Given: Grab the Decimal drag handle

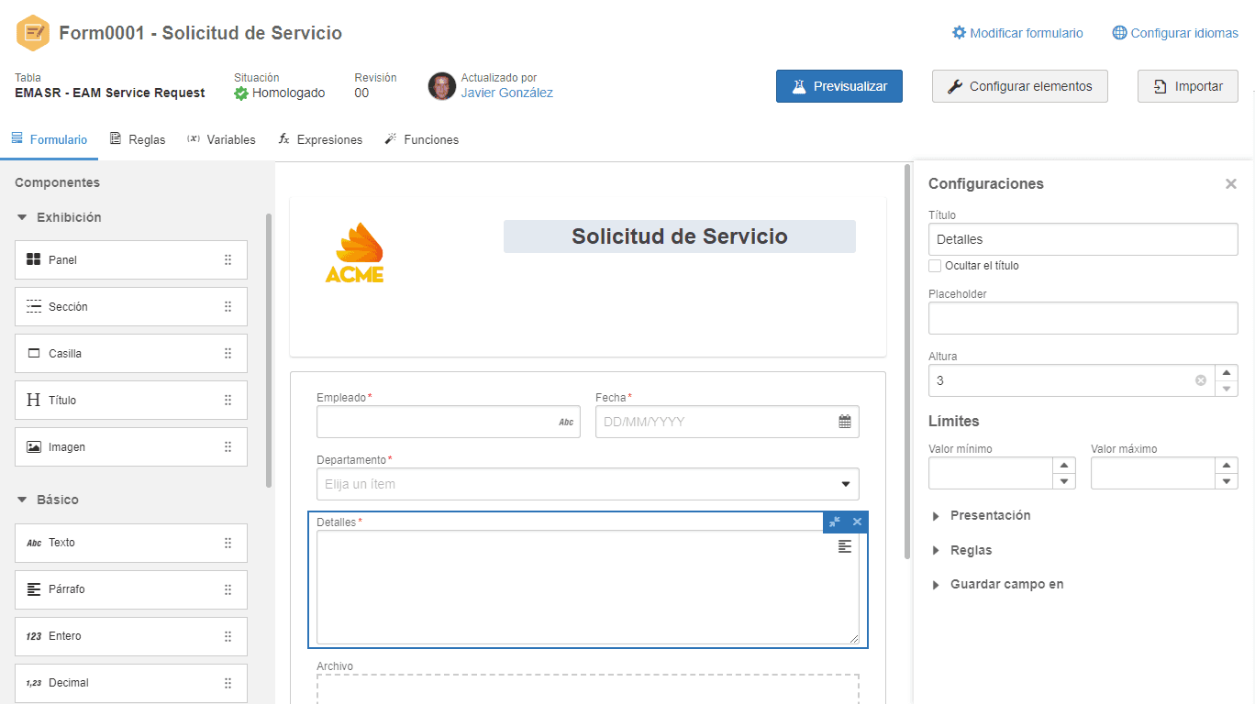Looking at the screenshot, I should (228, 683).
